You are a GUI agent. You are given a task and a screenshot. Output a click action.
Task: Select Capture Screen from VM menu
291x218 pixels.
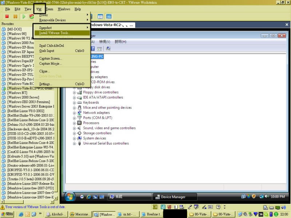[62, 58]
